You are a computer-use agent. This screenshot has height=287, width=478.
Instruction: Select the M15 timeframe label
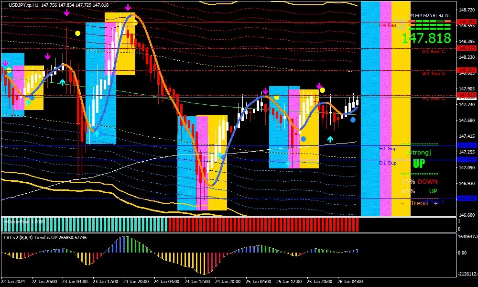coord(419,16)
